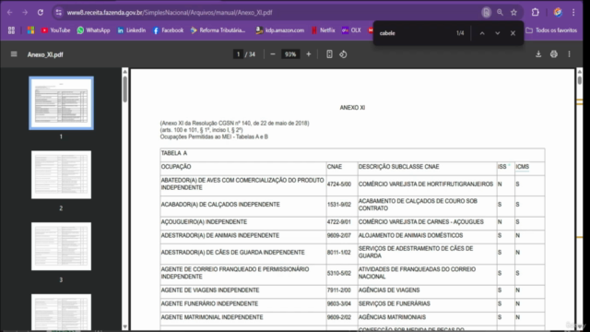The height and width of the screenshot is (332, 590).
Task: Click the find-in-page search field
Action: click(414, 33)
